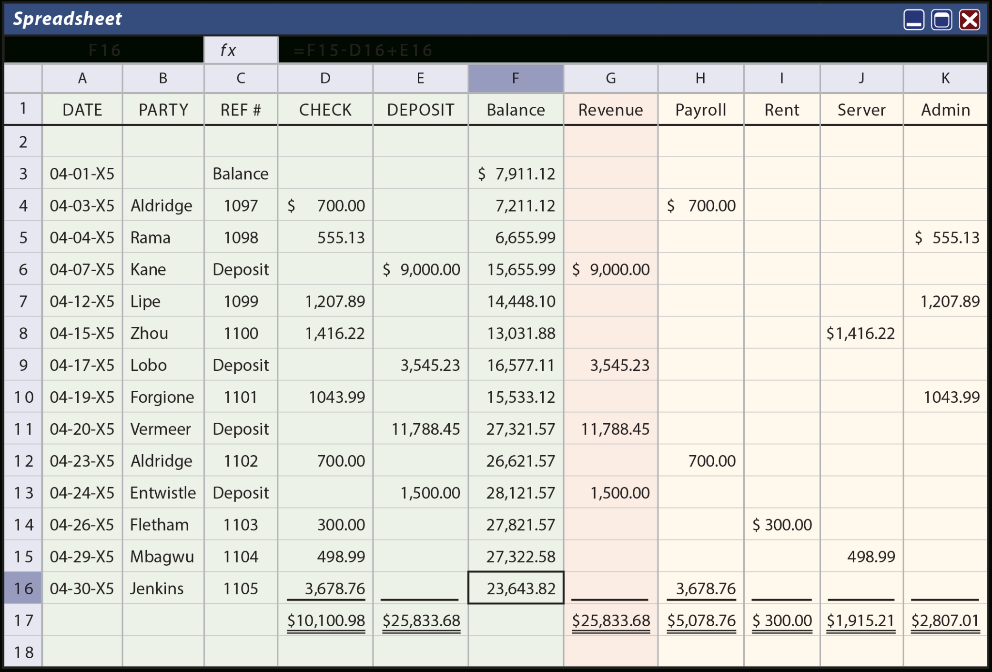Select Admin total $2,807.01 cell
992x672 pixels.
point(945,620)
